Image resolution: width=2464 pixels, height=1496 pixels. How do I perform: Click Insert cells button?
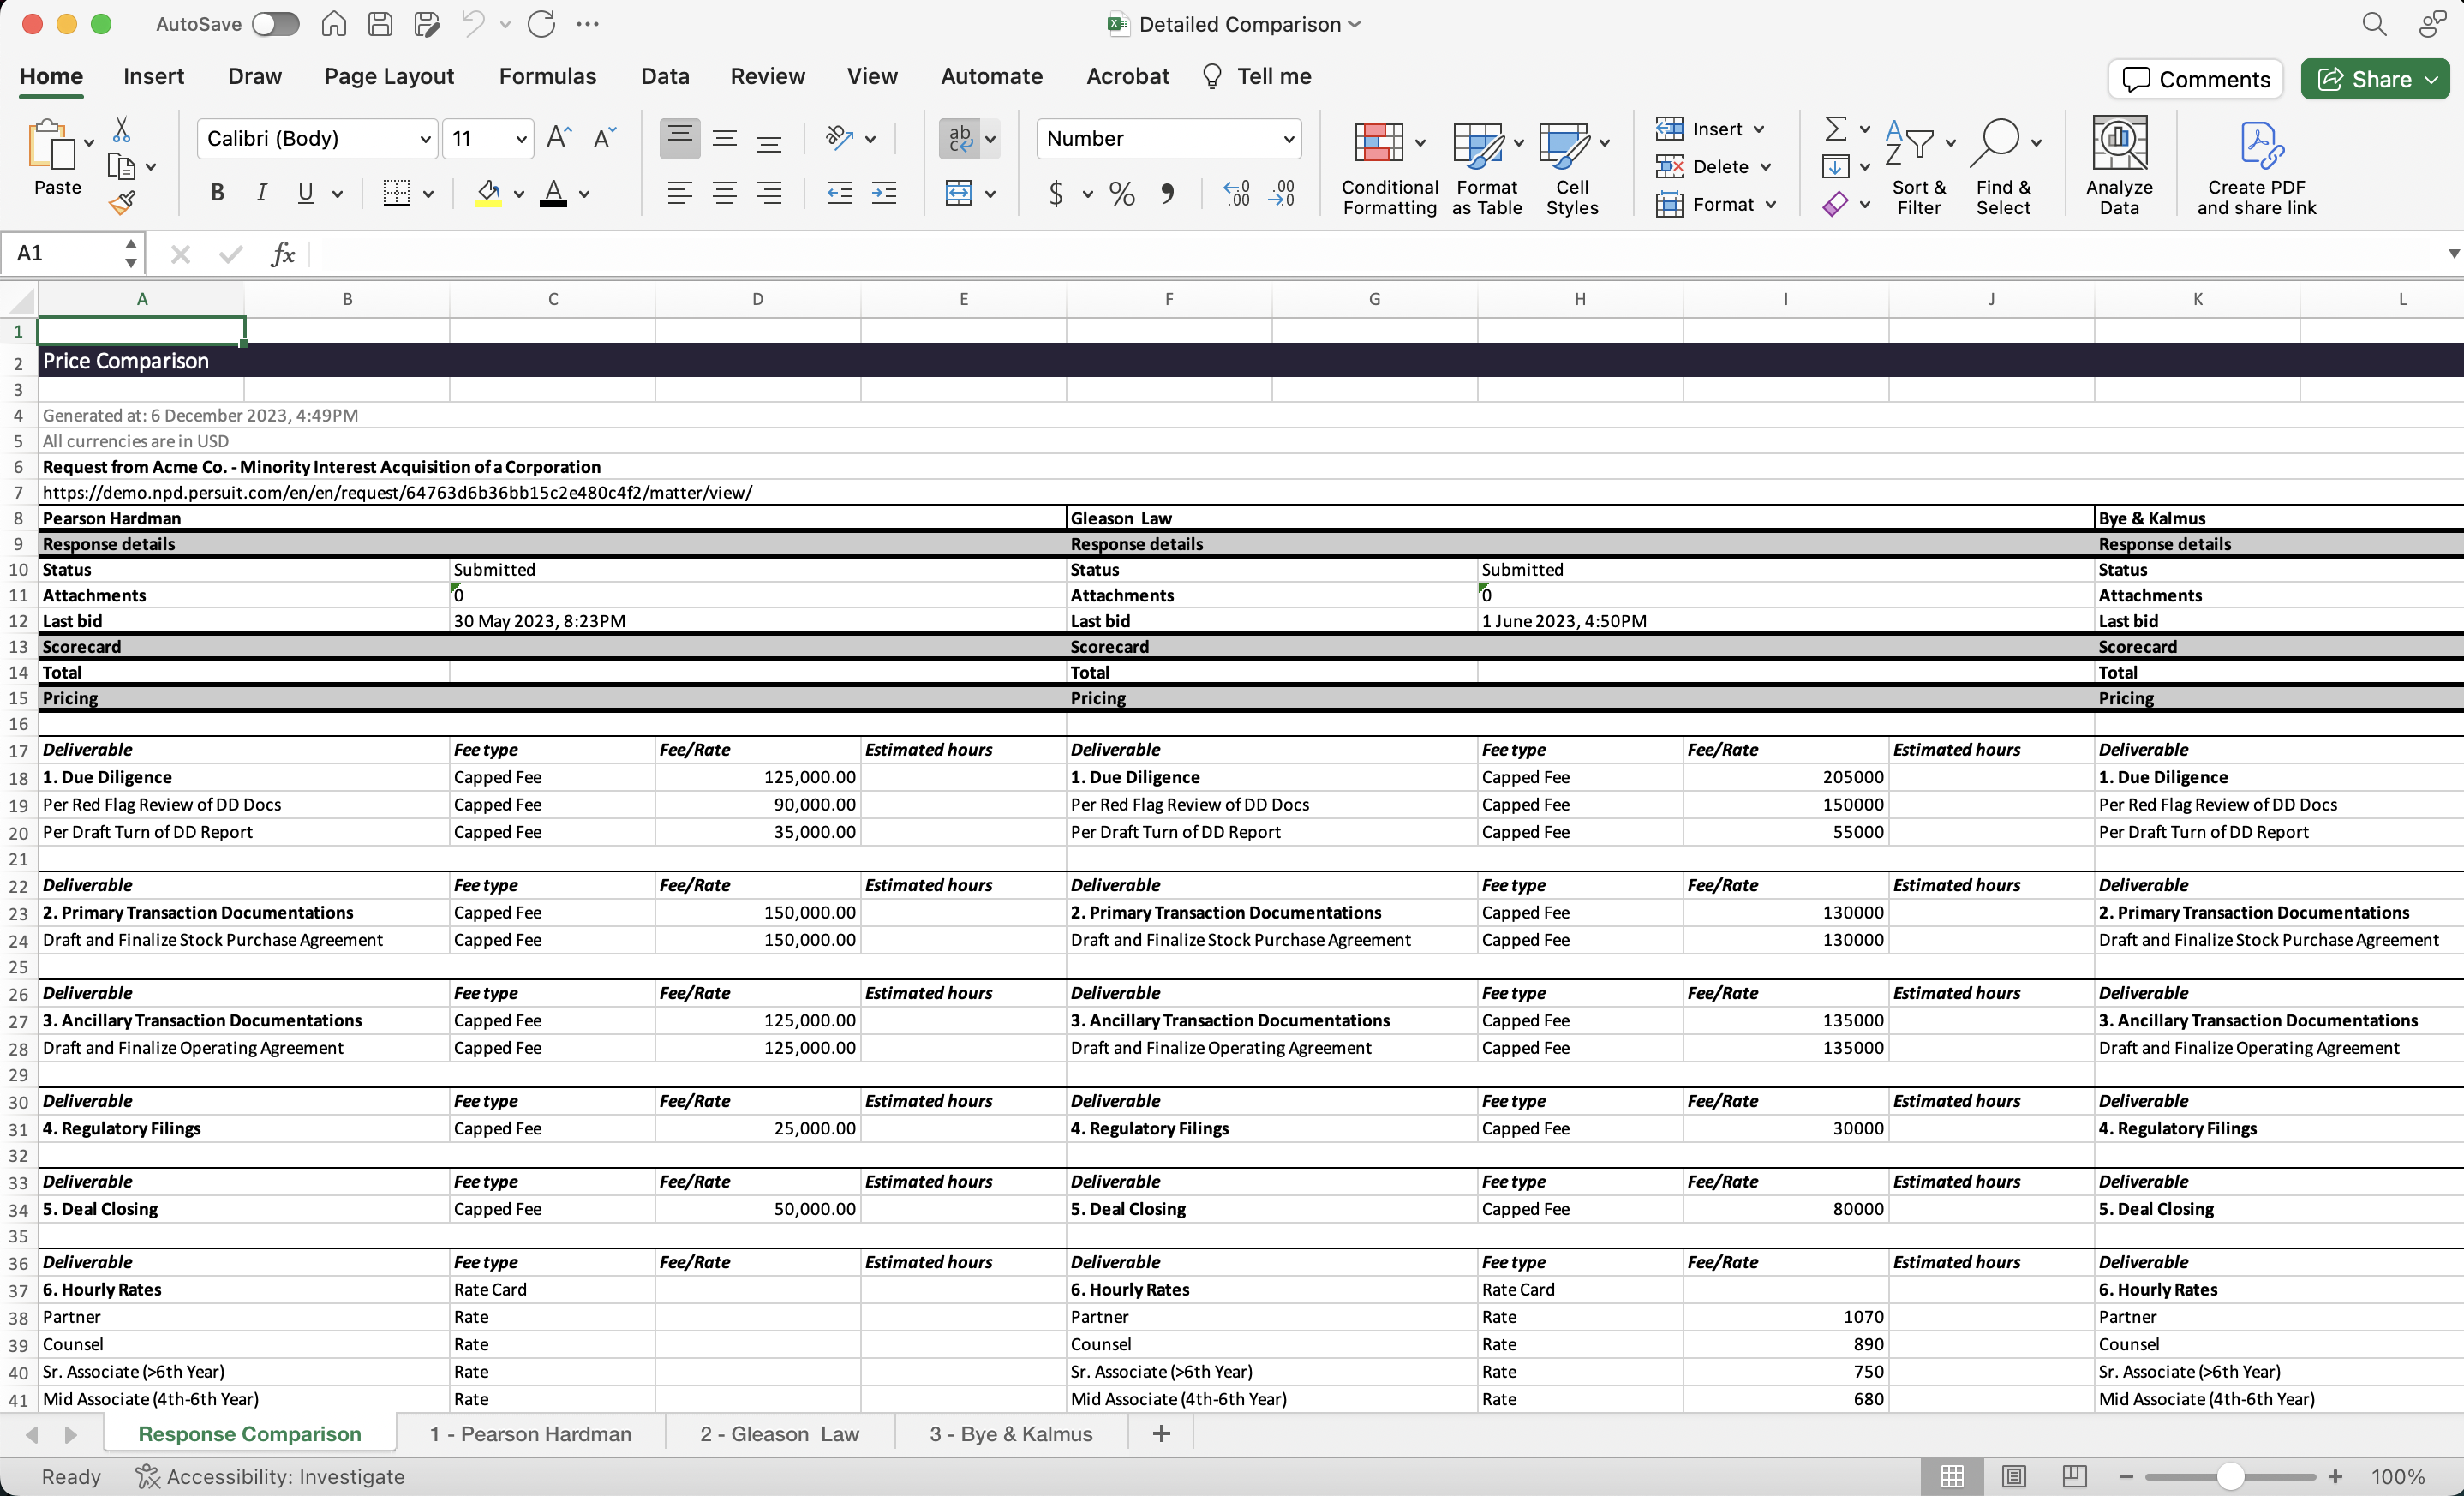[1708, 129]
